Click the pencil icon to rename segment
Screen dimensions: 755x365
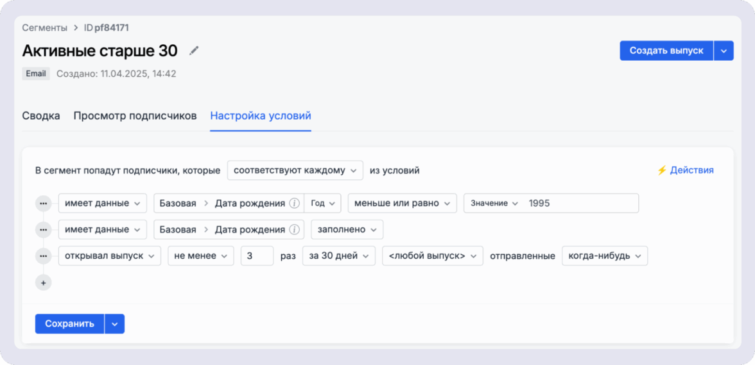[x=194, y=51]
